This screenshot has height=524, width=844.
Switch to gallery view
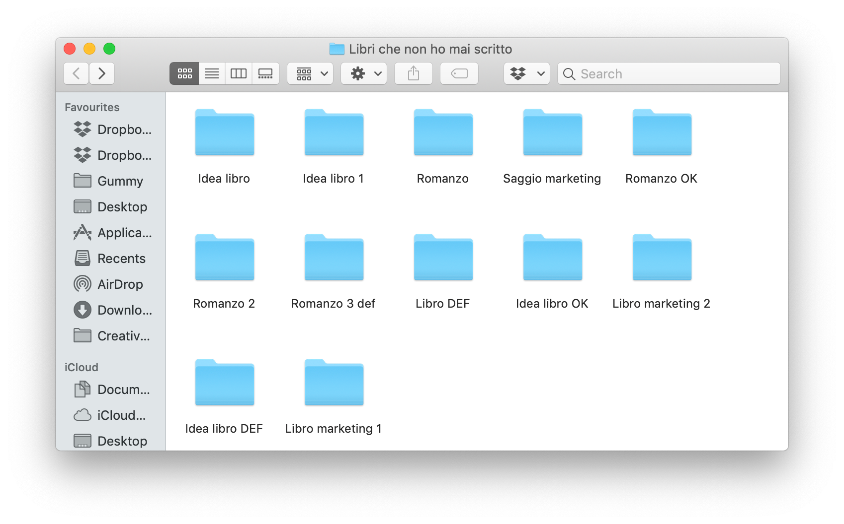(265, 73)
